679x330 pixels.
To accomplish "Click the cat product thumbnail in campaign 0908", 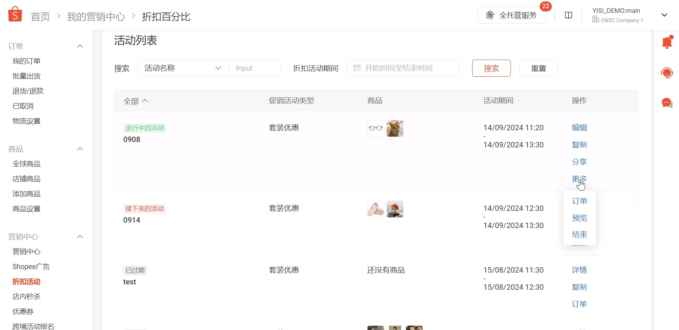I will 395,128.
